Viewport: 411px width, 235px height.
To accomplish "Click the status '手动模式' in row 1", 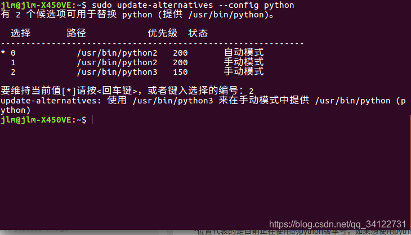I will coord(244,62).
